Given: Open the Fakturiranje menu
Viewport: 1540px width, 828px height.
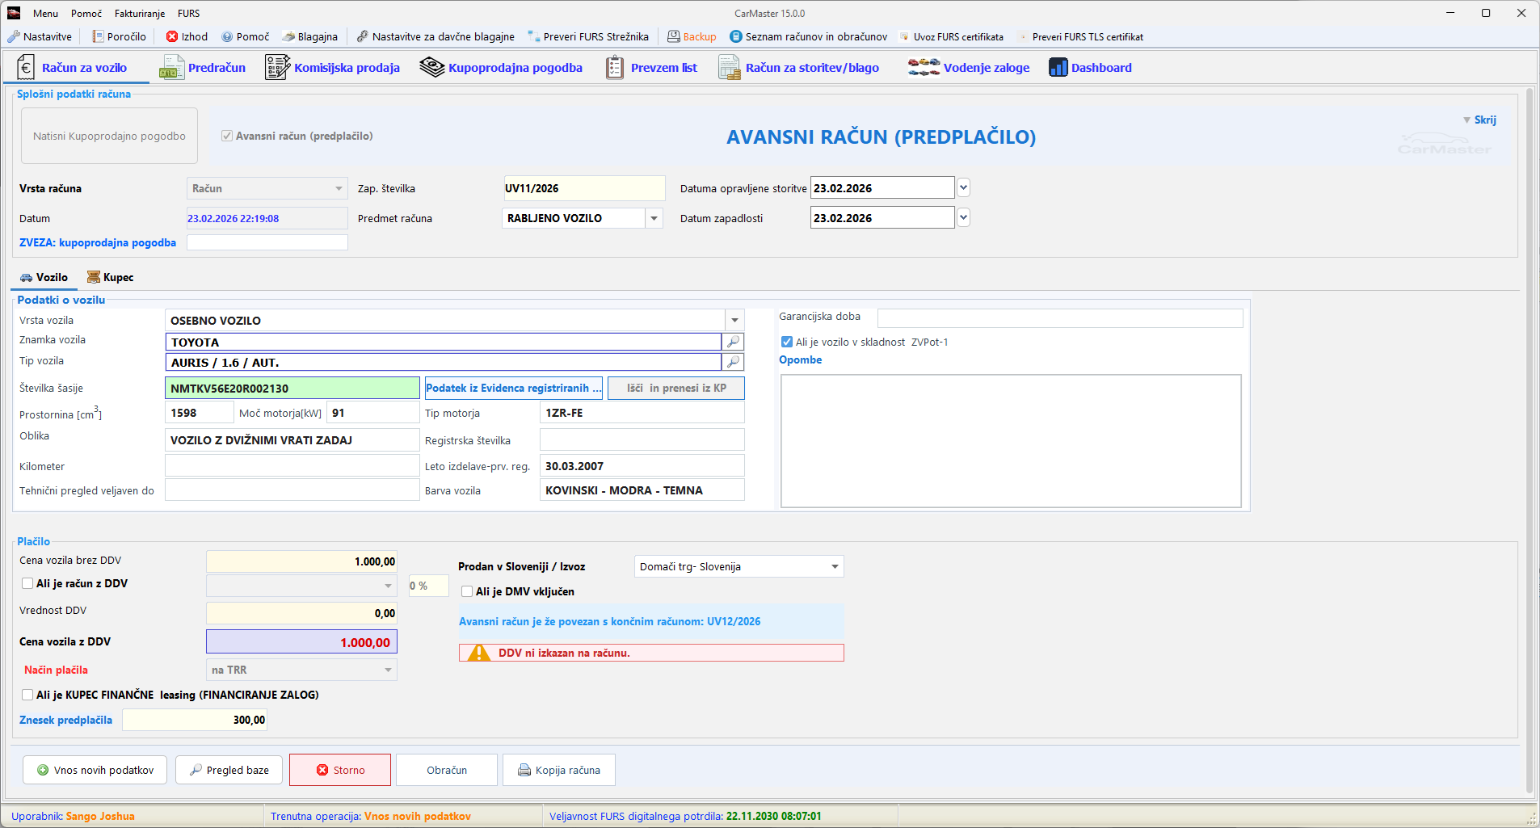Looking at the screenshot, I should (x=140, y=13).
